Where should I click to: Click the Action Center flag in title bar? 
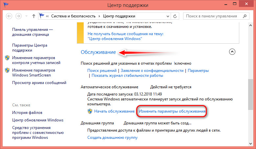[x=6, y=5]
